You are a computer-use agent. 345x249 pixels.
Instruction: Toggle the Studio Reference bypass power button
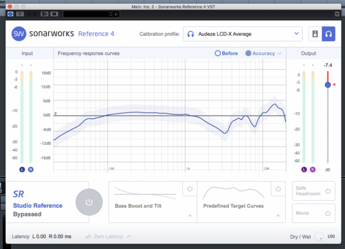(x=89, y=202)
